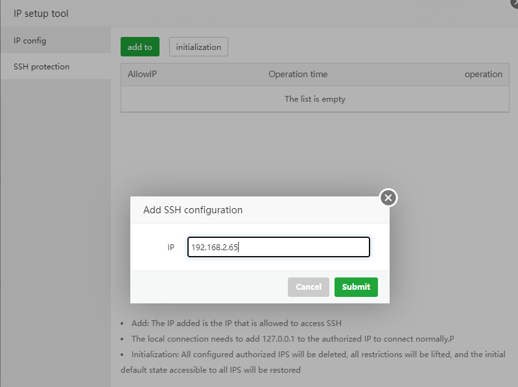Viewport: 518px width, 387px height.
Task: Click the Add help text bullet
Action: (x=236, y=323)
